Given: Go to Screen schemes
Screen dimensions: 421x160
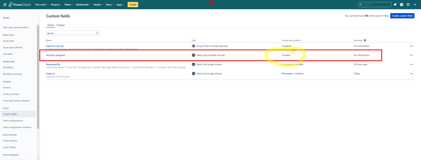Looking at the screenshot, I should (11, 94).
